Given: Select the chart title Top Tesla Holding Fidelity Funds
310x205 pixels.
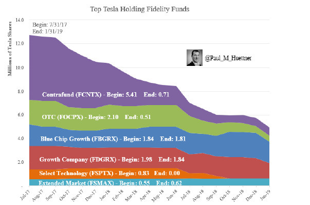Looking at the screenshot, I should point(140,9).
